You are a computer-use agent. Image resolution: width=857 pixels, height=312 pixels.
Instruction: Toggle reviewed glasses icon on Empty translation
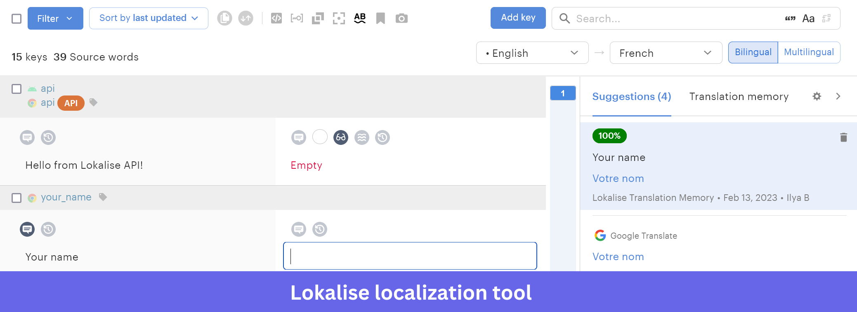coord(341,137)
